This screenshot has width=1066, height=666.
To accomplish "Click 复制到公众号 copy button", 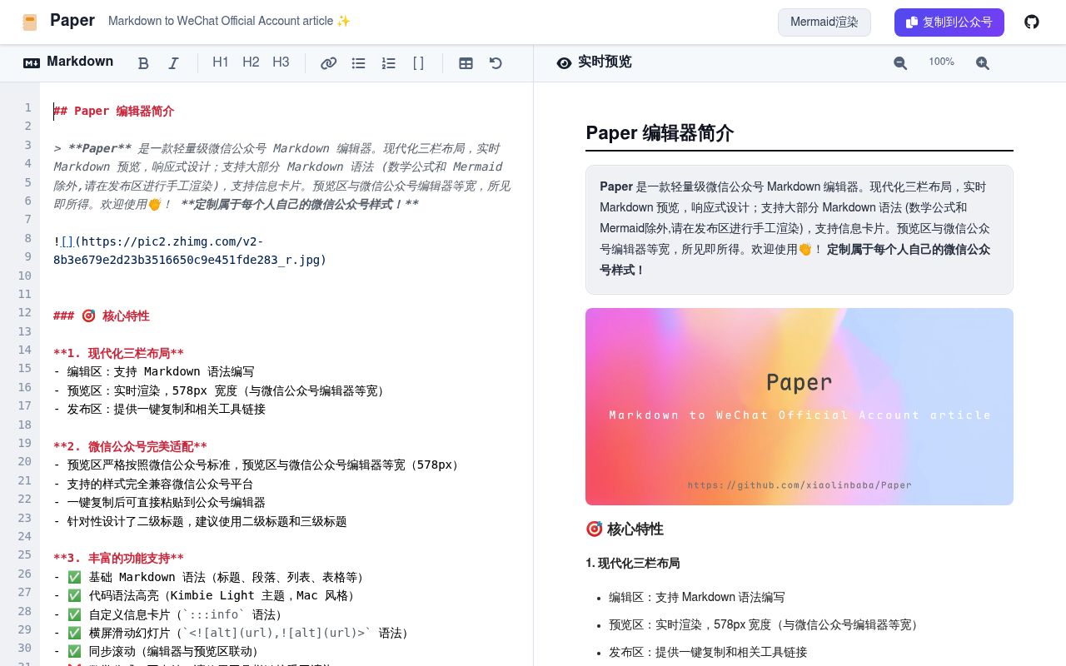I will point(949,22).
